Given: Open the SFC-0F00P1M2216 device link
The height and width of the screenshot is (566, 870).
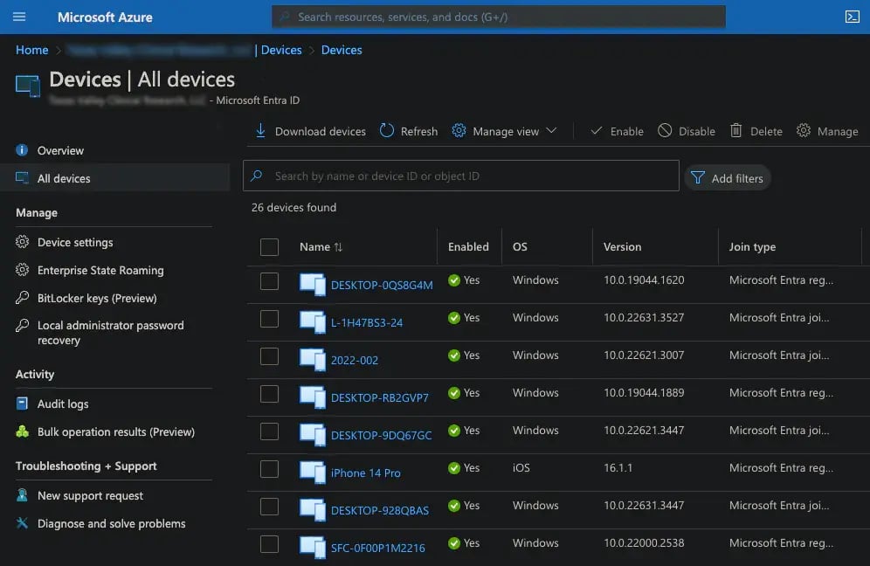Looking at the screenshot, I should 378,549.
